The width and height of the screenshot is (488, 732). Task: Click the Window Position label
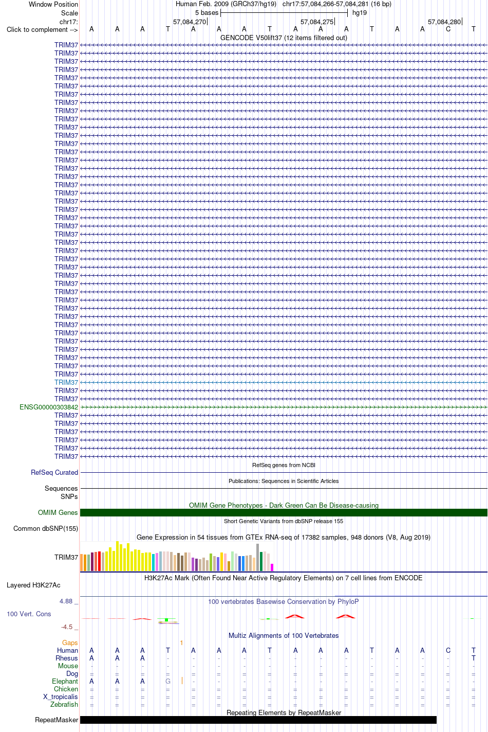(x=53, y=4)
